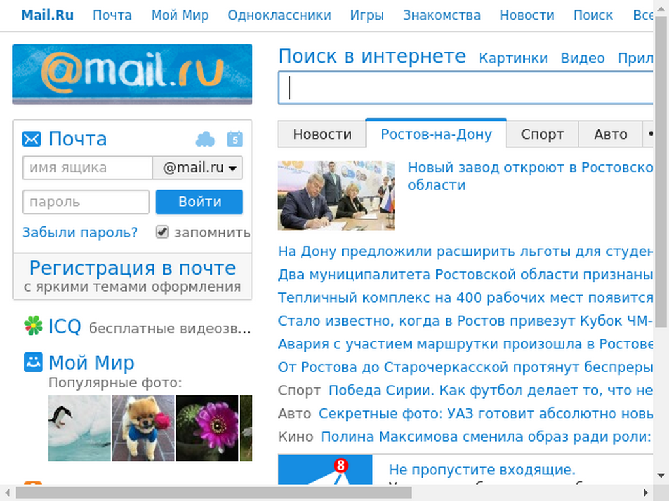
Task: Open Поиск in the top navigation
Action: (593, 16)
